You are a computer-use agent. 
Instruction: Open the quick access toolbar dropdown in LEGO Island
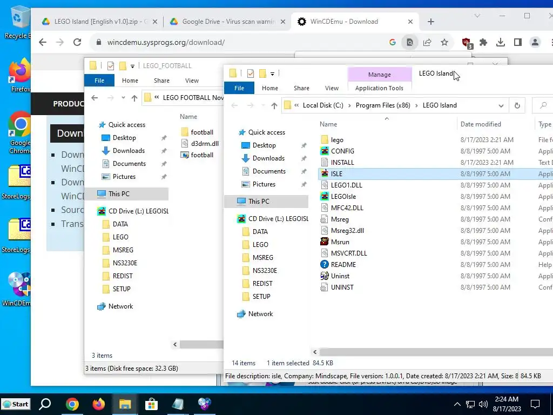tap(272, 73)
